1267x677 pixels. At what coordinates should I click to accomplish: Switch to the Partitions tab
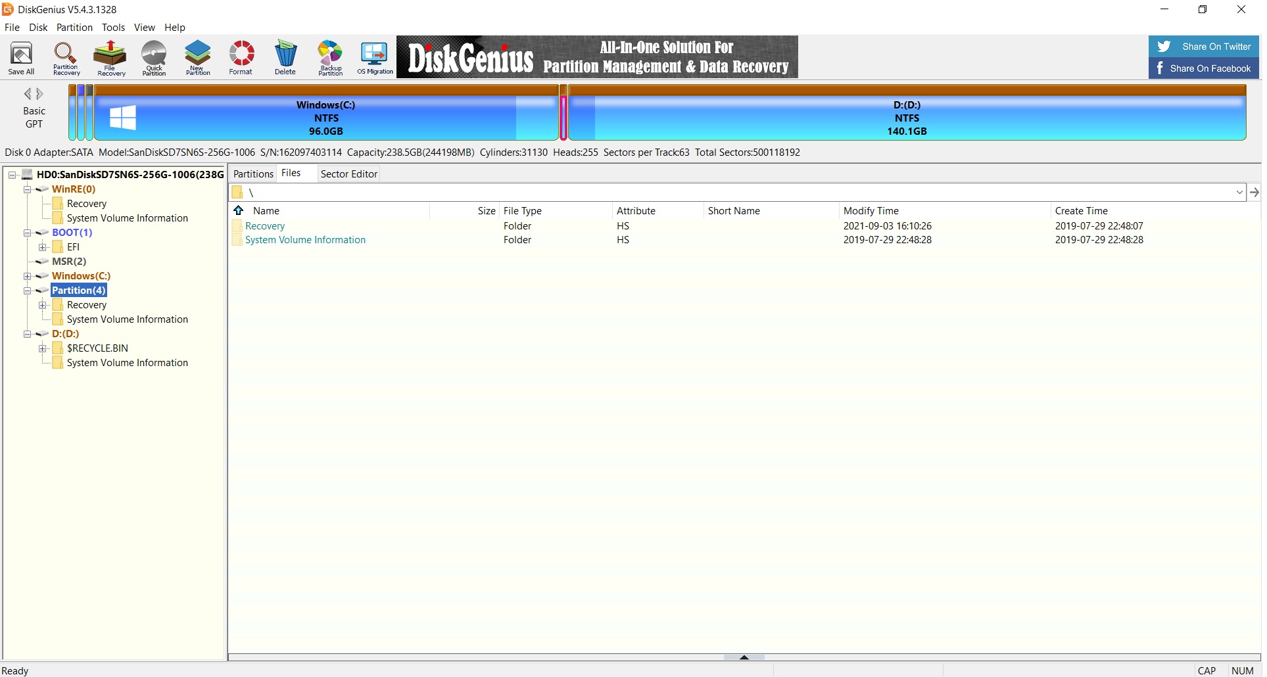[253, 174]
